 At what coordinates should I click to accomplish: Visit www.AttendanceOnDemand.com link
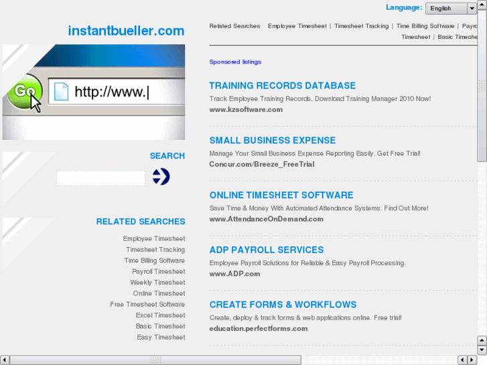click(x=266, y=219)
